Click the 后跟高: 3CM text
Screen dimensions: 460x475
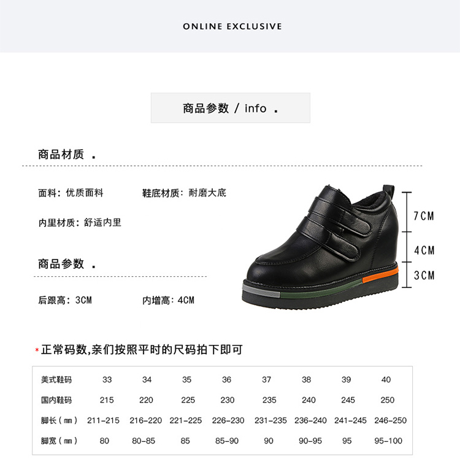click(65, 300)
